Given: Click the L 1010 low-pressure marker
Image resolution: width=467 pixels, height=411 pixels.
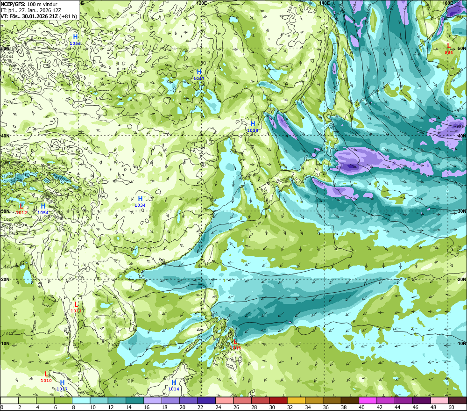Looking at the screenshot, I should (x=46, y=377).
